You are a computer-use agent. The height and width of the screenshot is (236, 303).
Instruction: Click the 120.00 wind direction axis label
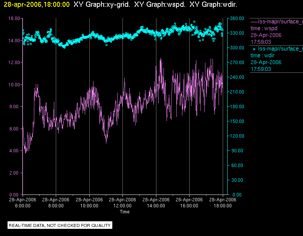[237, 136]
